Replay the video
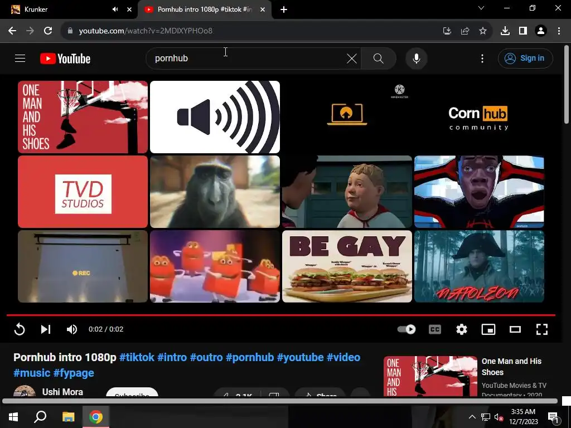Viewport: 571px width, 428px height. (20, 329)
